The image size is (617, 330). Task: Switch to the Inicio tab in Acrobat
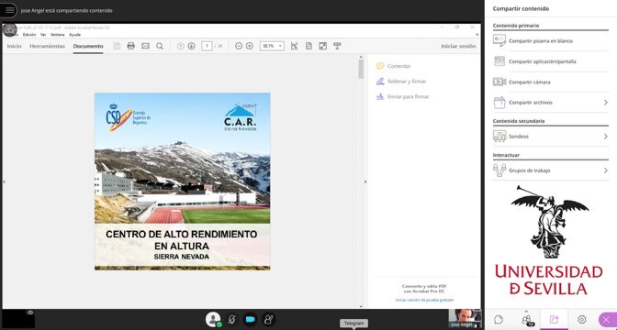(x=14, y=46)
